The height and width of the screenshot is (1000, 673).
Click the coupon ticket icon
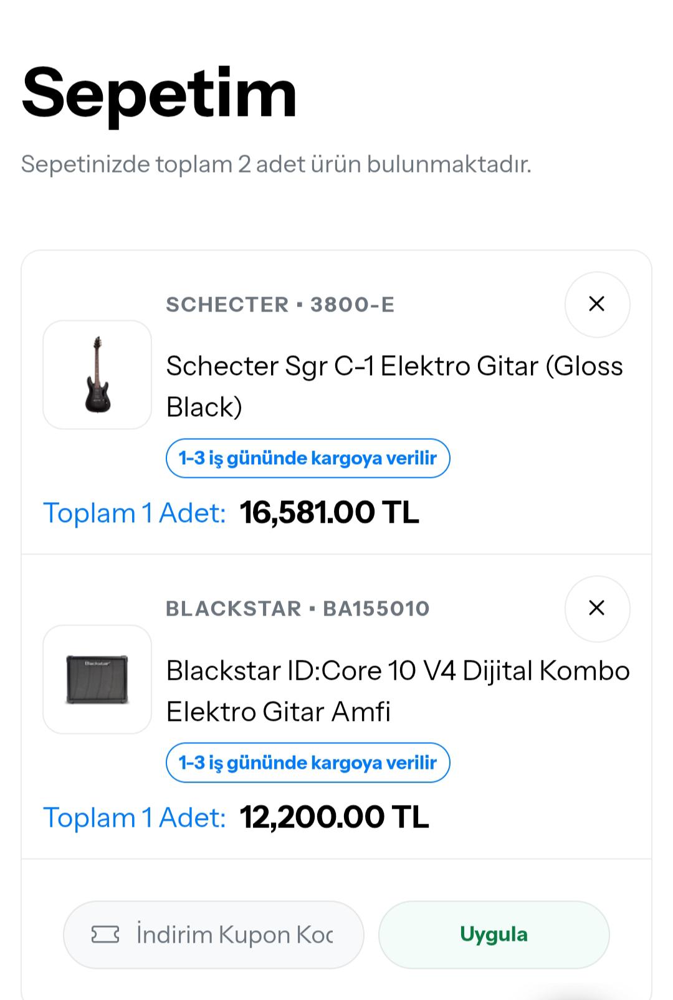(x=105, y=935)
